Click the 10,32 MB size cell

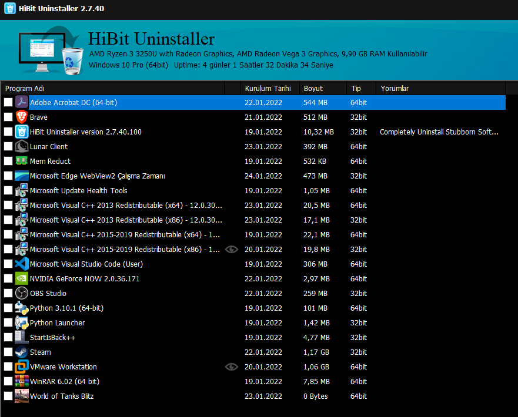[319, 132]
